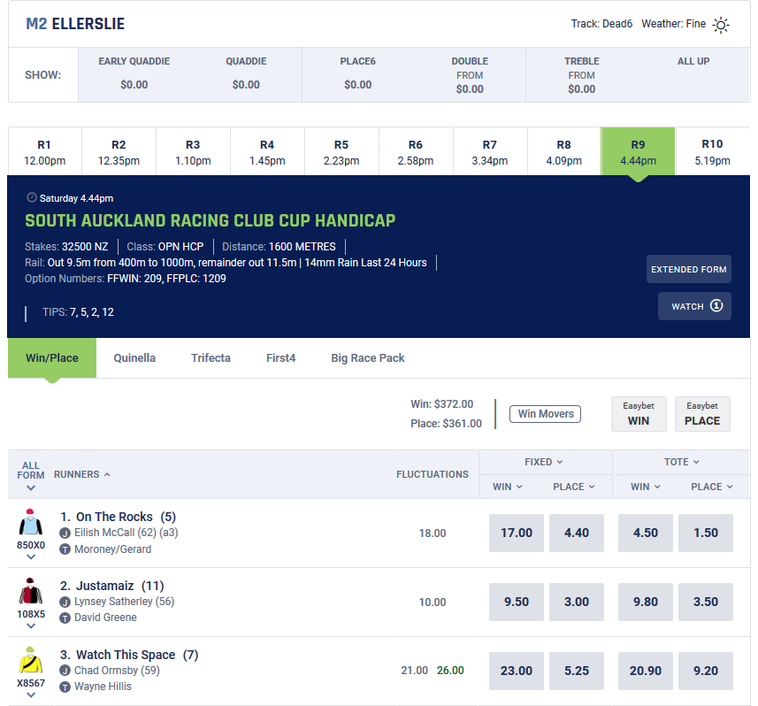Select fixed win odds 17.00 for On The Rocks
Image resolution: width=758 pixels, height=706 pixels.
coord(517,533)
